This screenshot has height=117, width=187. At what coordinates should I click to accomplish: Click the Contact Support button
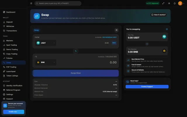click(x=147, y=87)
